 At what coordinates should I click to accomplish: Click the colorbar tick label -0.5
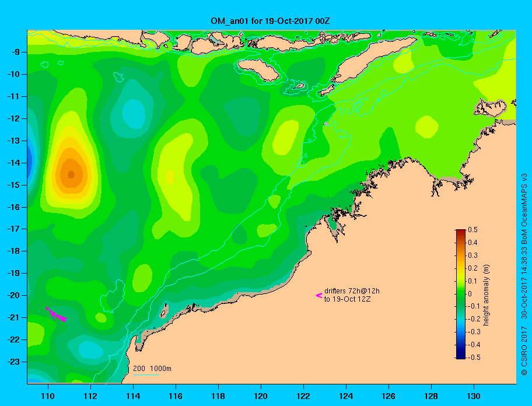pos(474,358)
